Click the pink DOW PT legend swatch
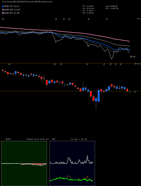This screenshot has height=186, width=141. (x=3, y=13)
